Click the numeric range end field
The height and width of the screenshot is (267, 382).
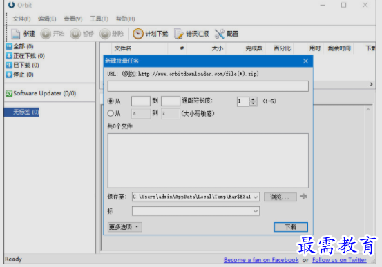pyautogui.click(x=171, y=101)
